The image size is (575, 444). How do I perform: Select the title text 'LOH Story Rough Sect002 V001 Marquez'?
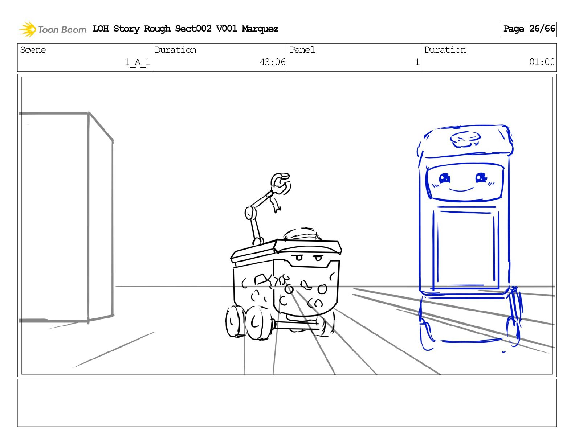[185, 29]
